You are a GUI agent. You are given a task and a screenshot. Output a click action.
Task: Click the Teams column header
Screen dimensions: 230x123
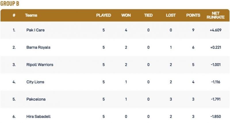(31, 15)
